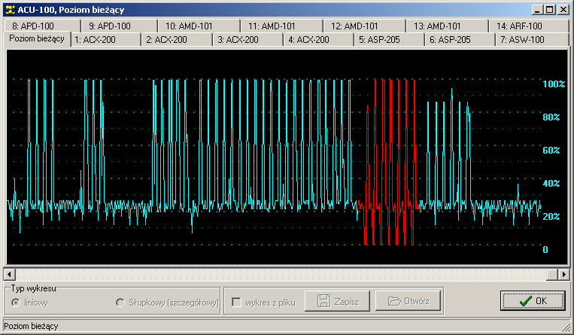Viewport: 574px width, 335px height.
Task: Confirm with the OK button
Action: [x=533, y=301]
